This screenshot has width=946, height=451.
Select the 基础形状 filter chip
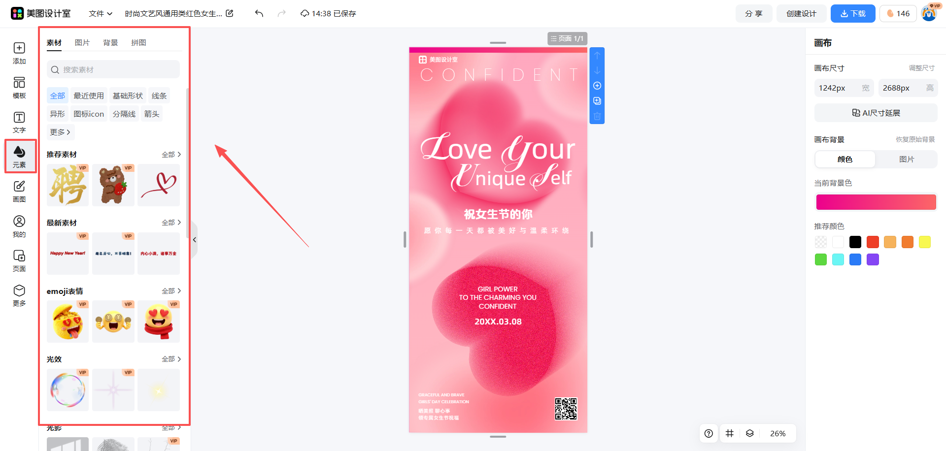tap(128, 96)
